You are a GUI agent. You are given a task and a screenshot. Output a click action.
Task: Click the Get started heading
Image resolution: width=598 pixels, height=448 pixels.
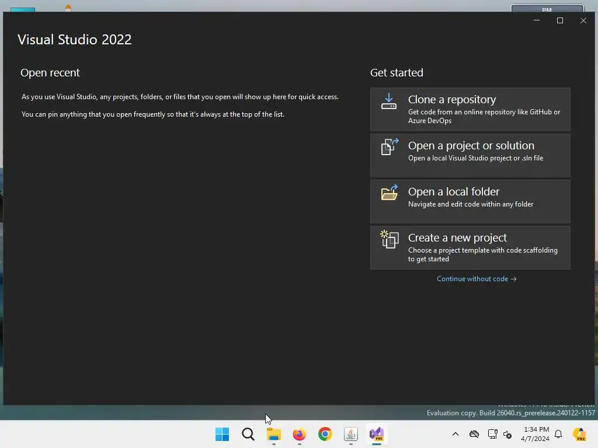(397, 73)
